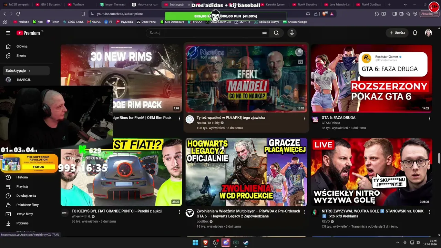The width and height of the screenshot is (441, 248).
Task: Focus the Szukaj search field
Action: (x=205, y=33)
